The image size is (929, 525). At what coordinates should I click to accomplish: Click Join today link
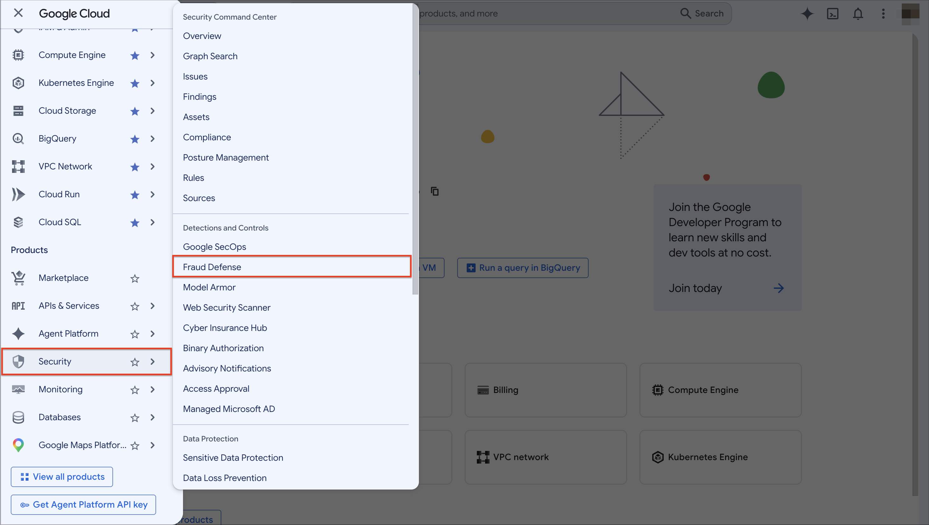[x=695, y=288]
